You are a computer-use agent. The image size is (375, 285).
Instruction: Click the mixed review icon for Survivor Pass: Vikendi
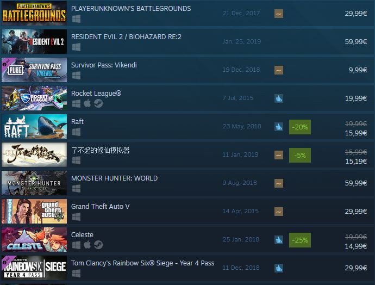pyautogui.click(x=279, y=70)
